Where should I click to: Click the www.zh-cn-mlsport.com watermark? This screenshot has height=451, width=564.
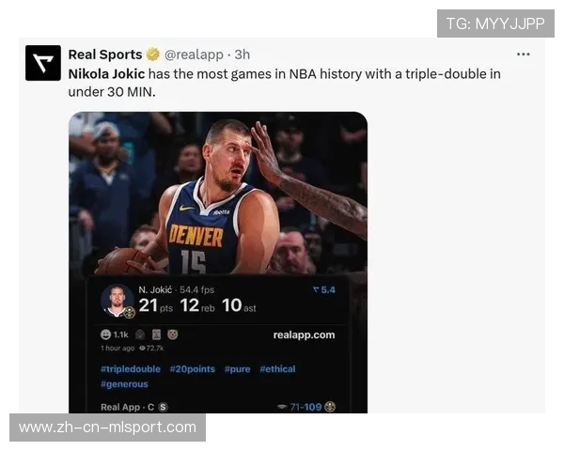(107, 428)
